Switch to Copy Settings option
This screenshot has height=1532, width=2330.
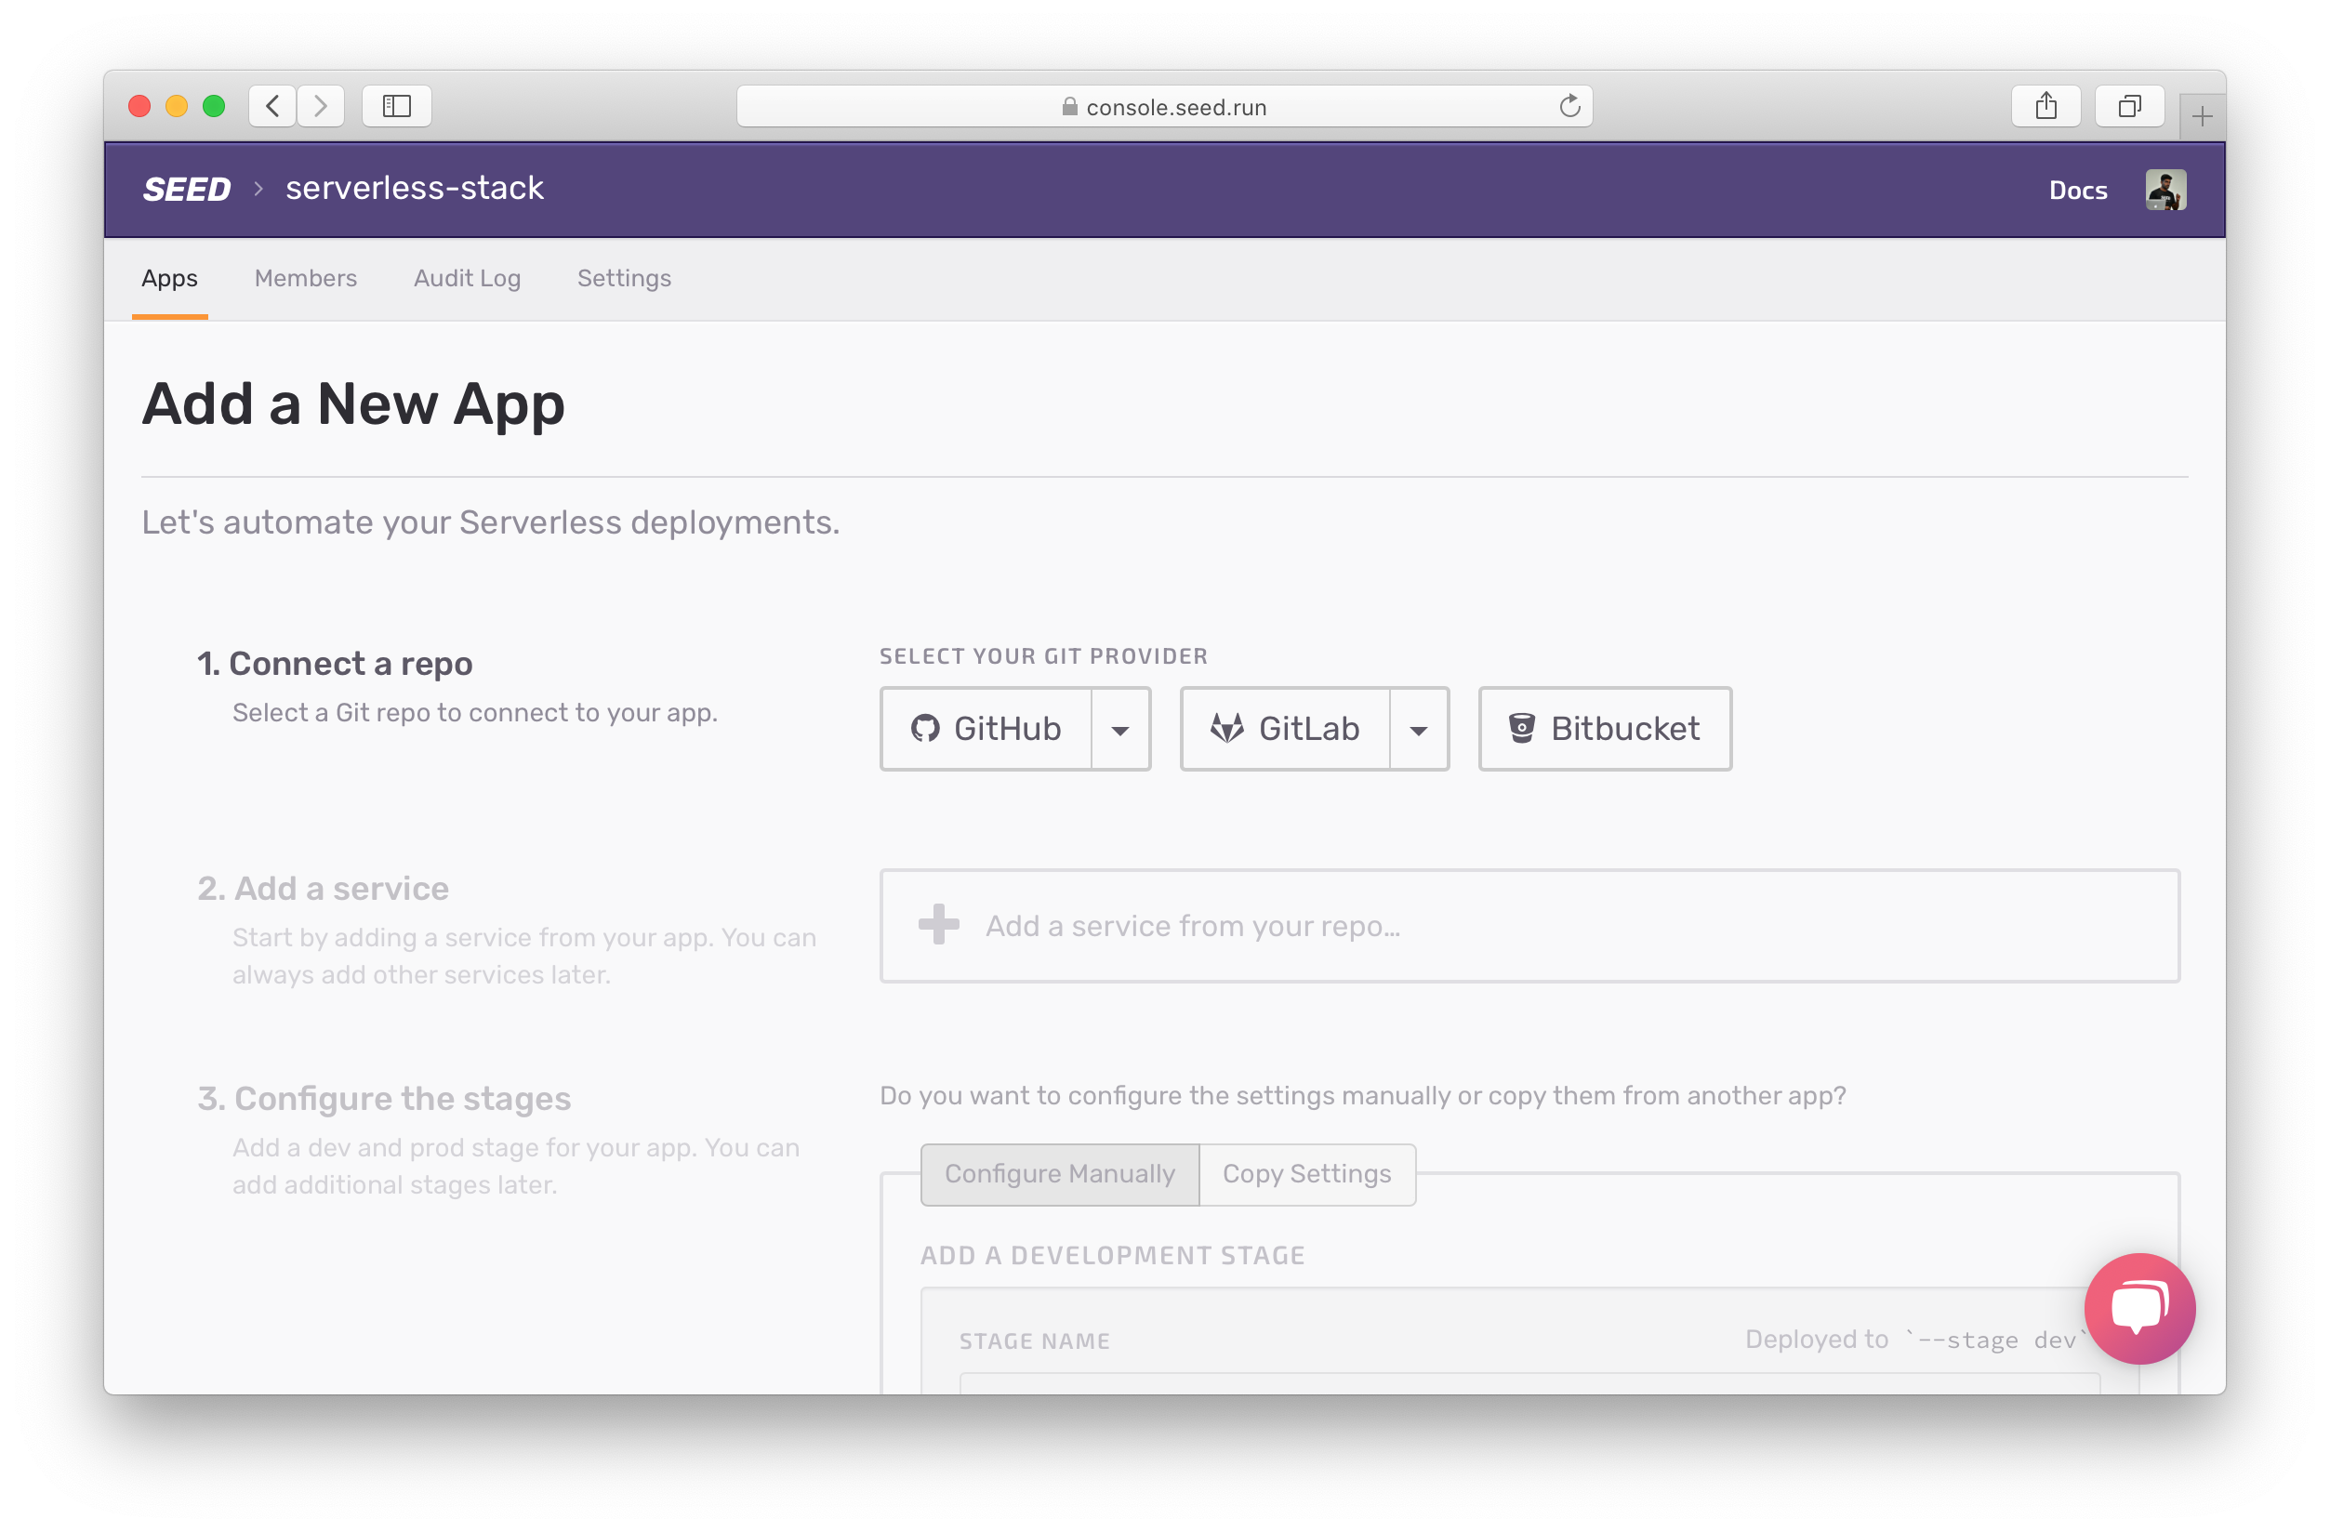tap(1306, 1174)
